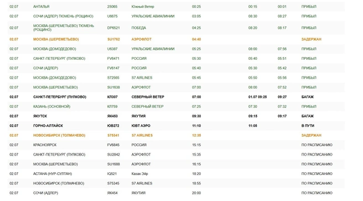Select scheduled time 18:55

tap(196, 183)
